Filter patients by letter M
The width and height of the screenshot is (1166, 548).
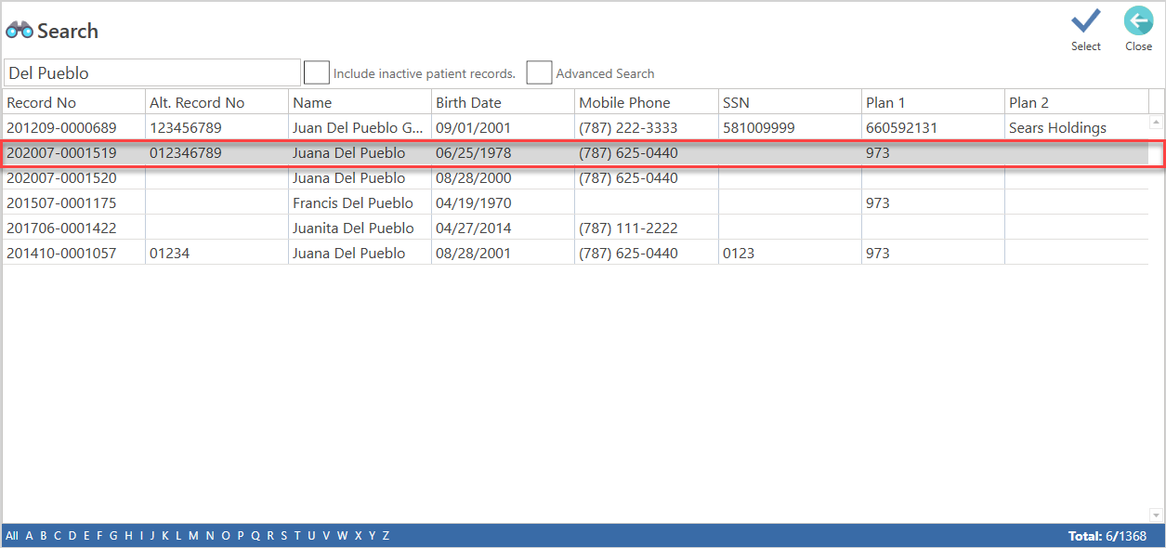193,536
